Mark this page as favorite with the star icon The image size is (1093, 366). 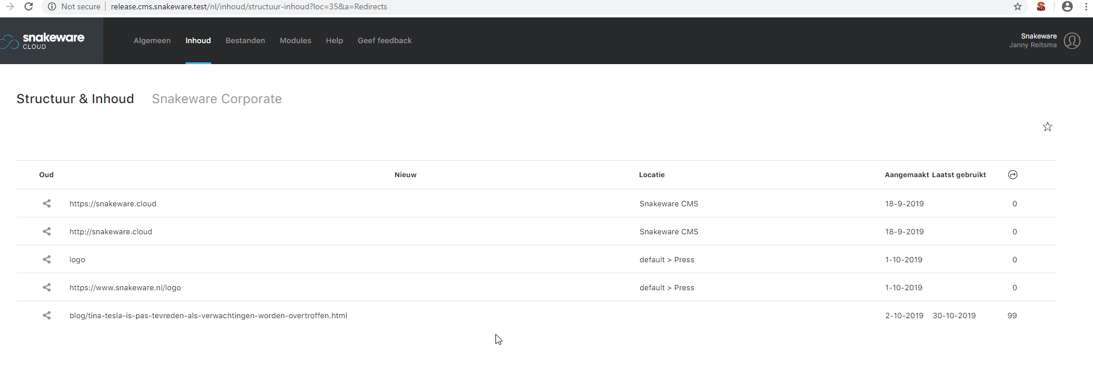[x=1047, y=126]
